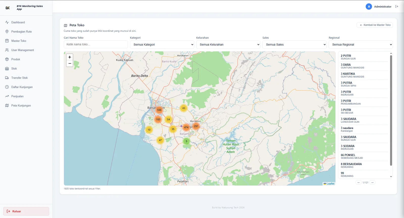
Task: Open the Regional filter dropdown
Action: (x=361, y=45)
